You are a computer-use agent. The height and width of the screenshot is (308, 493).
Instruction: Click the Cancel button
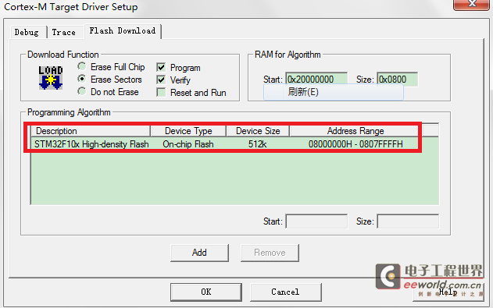click(285, 292)
